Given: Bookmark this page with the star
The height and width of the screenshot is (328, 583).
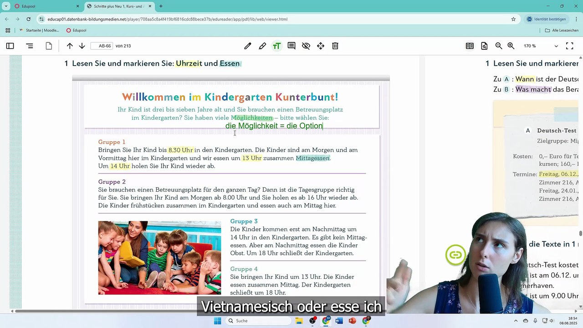Looking at the screenshot, I should pos(513,19).
